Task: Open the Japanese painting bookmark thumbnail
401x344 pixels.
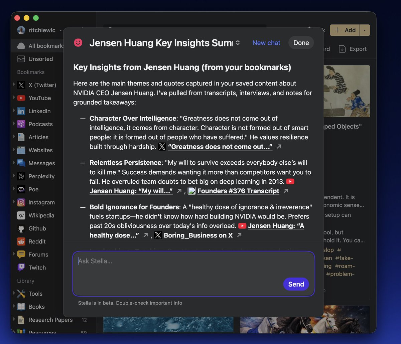Action: coord(347,91)
